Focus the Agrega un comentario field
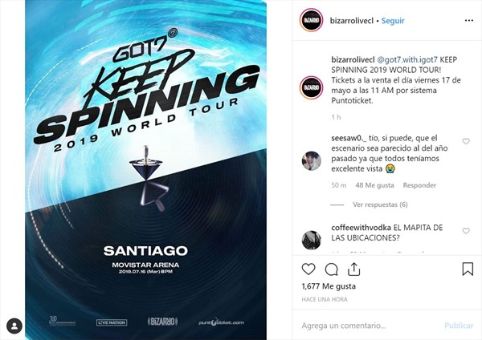 tap(369, 326)
